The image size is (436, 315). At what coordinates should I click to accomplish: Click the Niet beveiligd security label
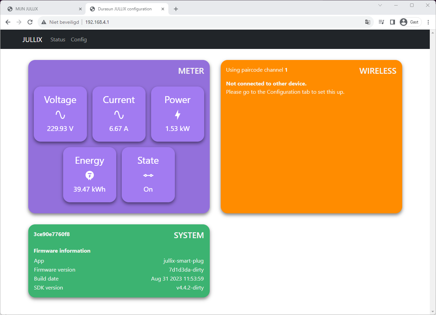[x=64, y=22]
